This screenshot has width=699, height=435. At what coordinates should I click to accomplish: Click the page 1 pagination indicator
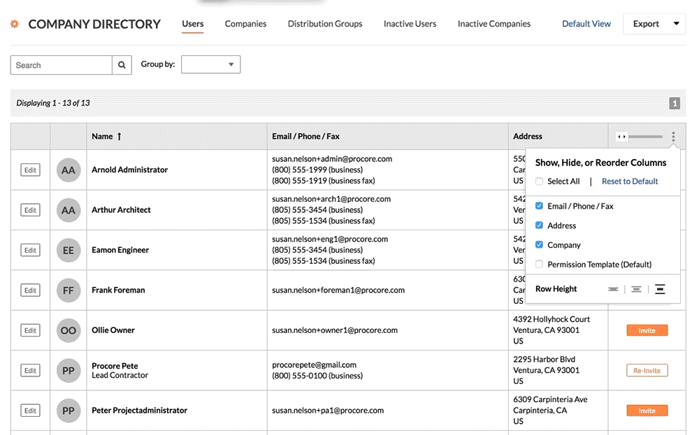674,103
